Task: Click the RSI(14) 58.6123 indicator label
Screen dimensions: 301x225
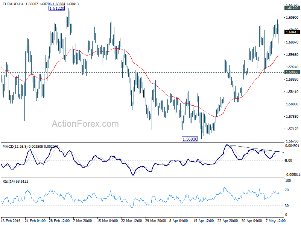Action: 15,181
